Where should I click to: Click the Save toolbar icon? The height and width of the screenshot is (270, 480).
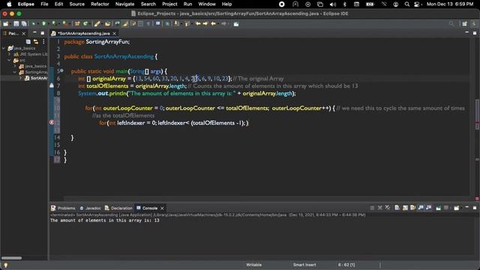coord(16,24)
